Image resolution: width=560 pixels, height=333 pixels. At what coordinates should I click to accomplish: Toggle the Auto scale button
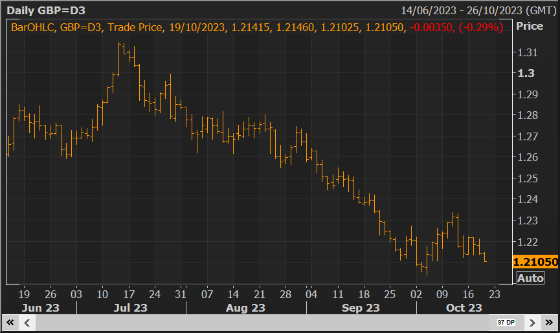[x=530, y=278]
